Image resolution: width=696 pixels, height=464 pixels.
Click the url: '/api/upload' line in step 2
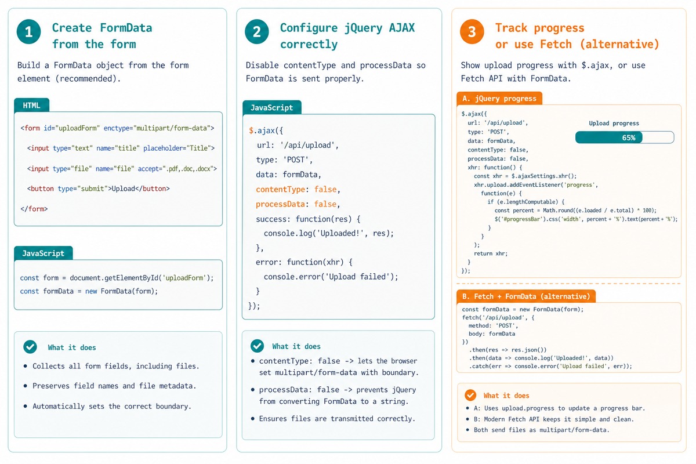coord(297,145)
